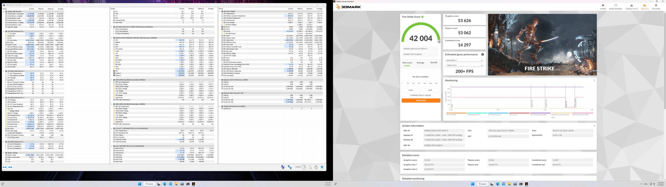Screen dimensions: 666x187
Task: Collapse the GPU [#0]: NVIDIA sensor group
Action: point(220,11)
